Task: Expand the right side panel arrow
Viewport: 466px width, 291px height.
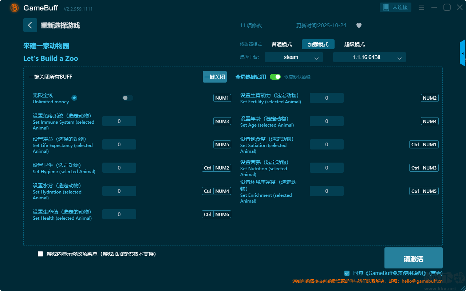Action: pyautogui.click(x=463, y=53)
